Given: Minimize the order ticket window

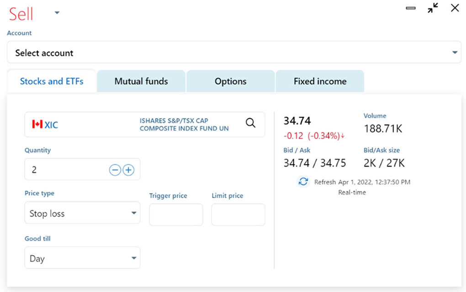Looking at the screenshot, I should coord(411,8).
